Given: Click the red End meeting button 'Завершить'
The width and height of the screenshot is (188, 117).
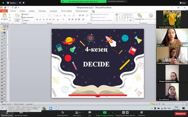Looking at the screenshot, I should [x=180, y=114].
